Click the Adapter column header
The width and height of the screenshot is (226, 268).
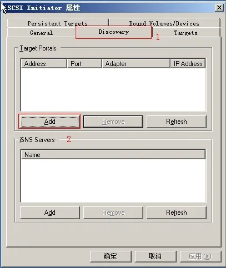pos(136,63)
